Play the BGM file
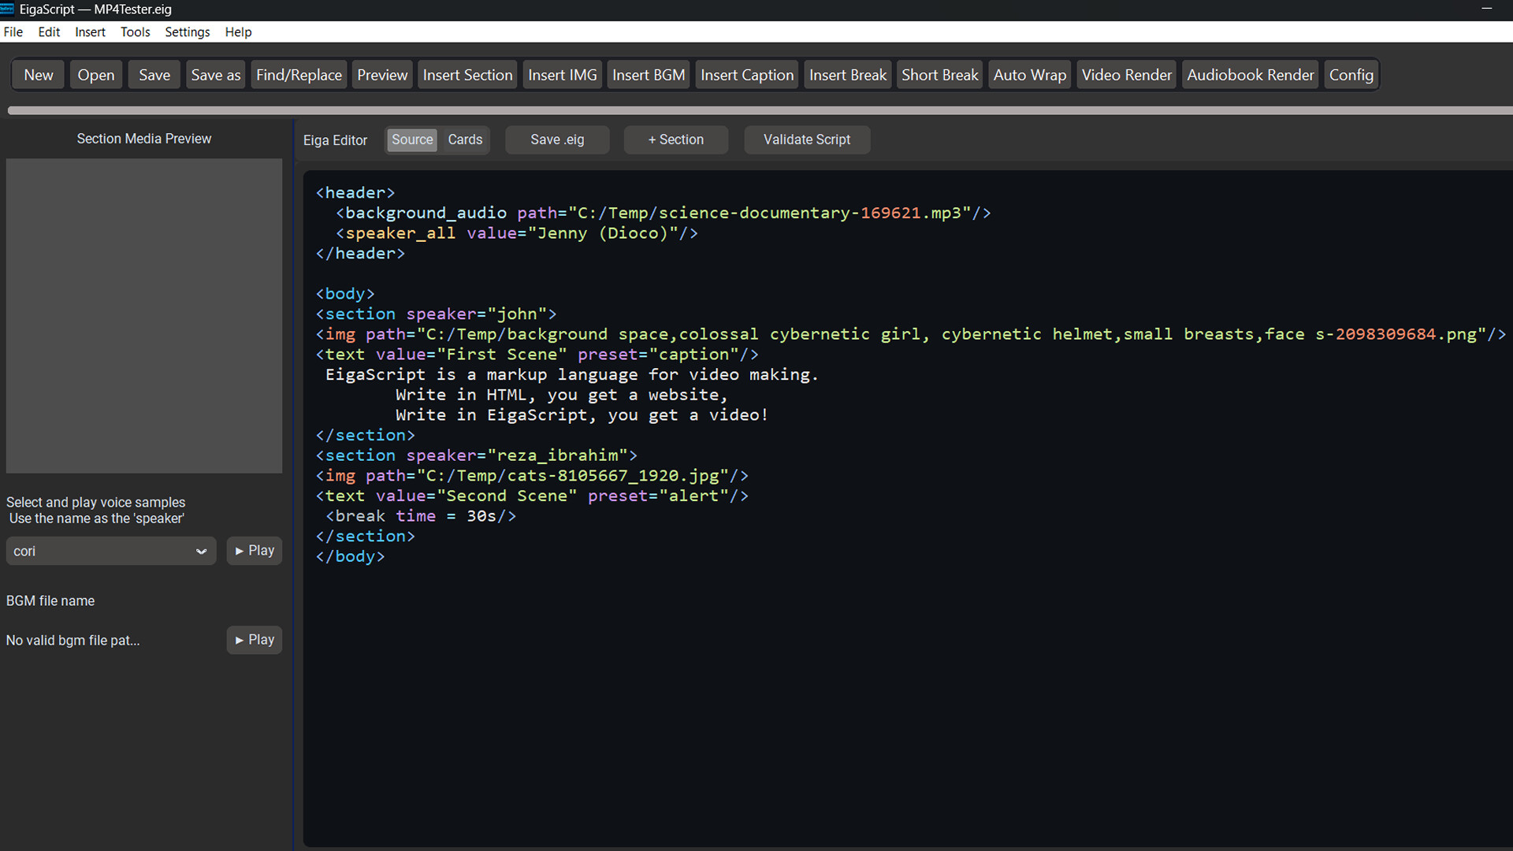 click(254, 640)
